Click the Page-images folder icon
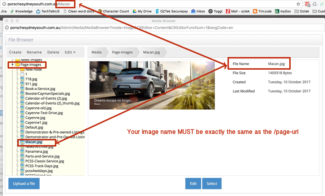The width and height of the screenshot is (325, 196). coord(17,65)
